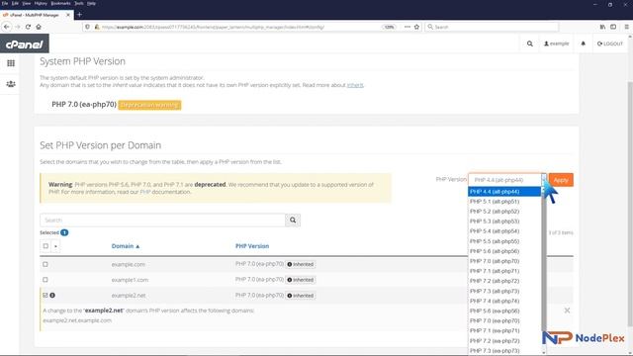Click the Inherited badge for example.com
The height and width of the screenshot is (356, 633).
coord(301,264)
